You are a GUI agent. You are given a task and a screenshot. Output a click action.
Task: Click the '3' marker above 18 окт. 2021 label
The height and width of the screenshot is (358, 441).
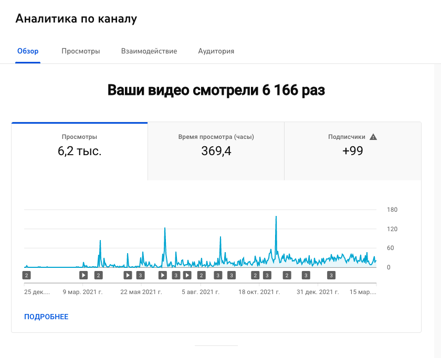click(x=267, y=276)
